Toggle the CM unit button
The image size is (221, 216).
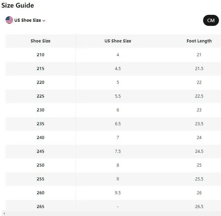(x=211, y=20)
